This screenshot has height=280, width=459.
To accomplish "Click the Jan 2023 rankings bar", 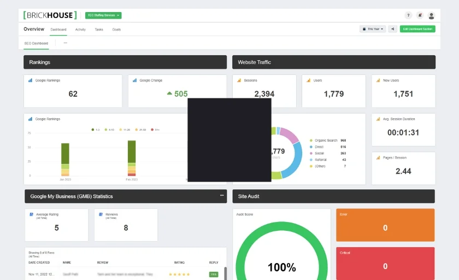I will point(65,159).
